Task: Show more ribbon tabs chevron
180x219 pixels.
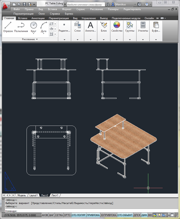Action: pos(157,18)
